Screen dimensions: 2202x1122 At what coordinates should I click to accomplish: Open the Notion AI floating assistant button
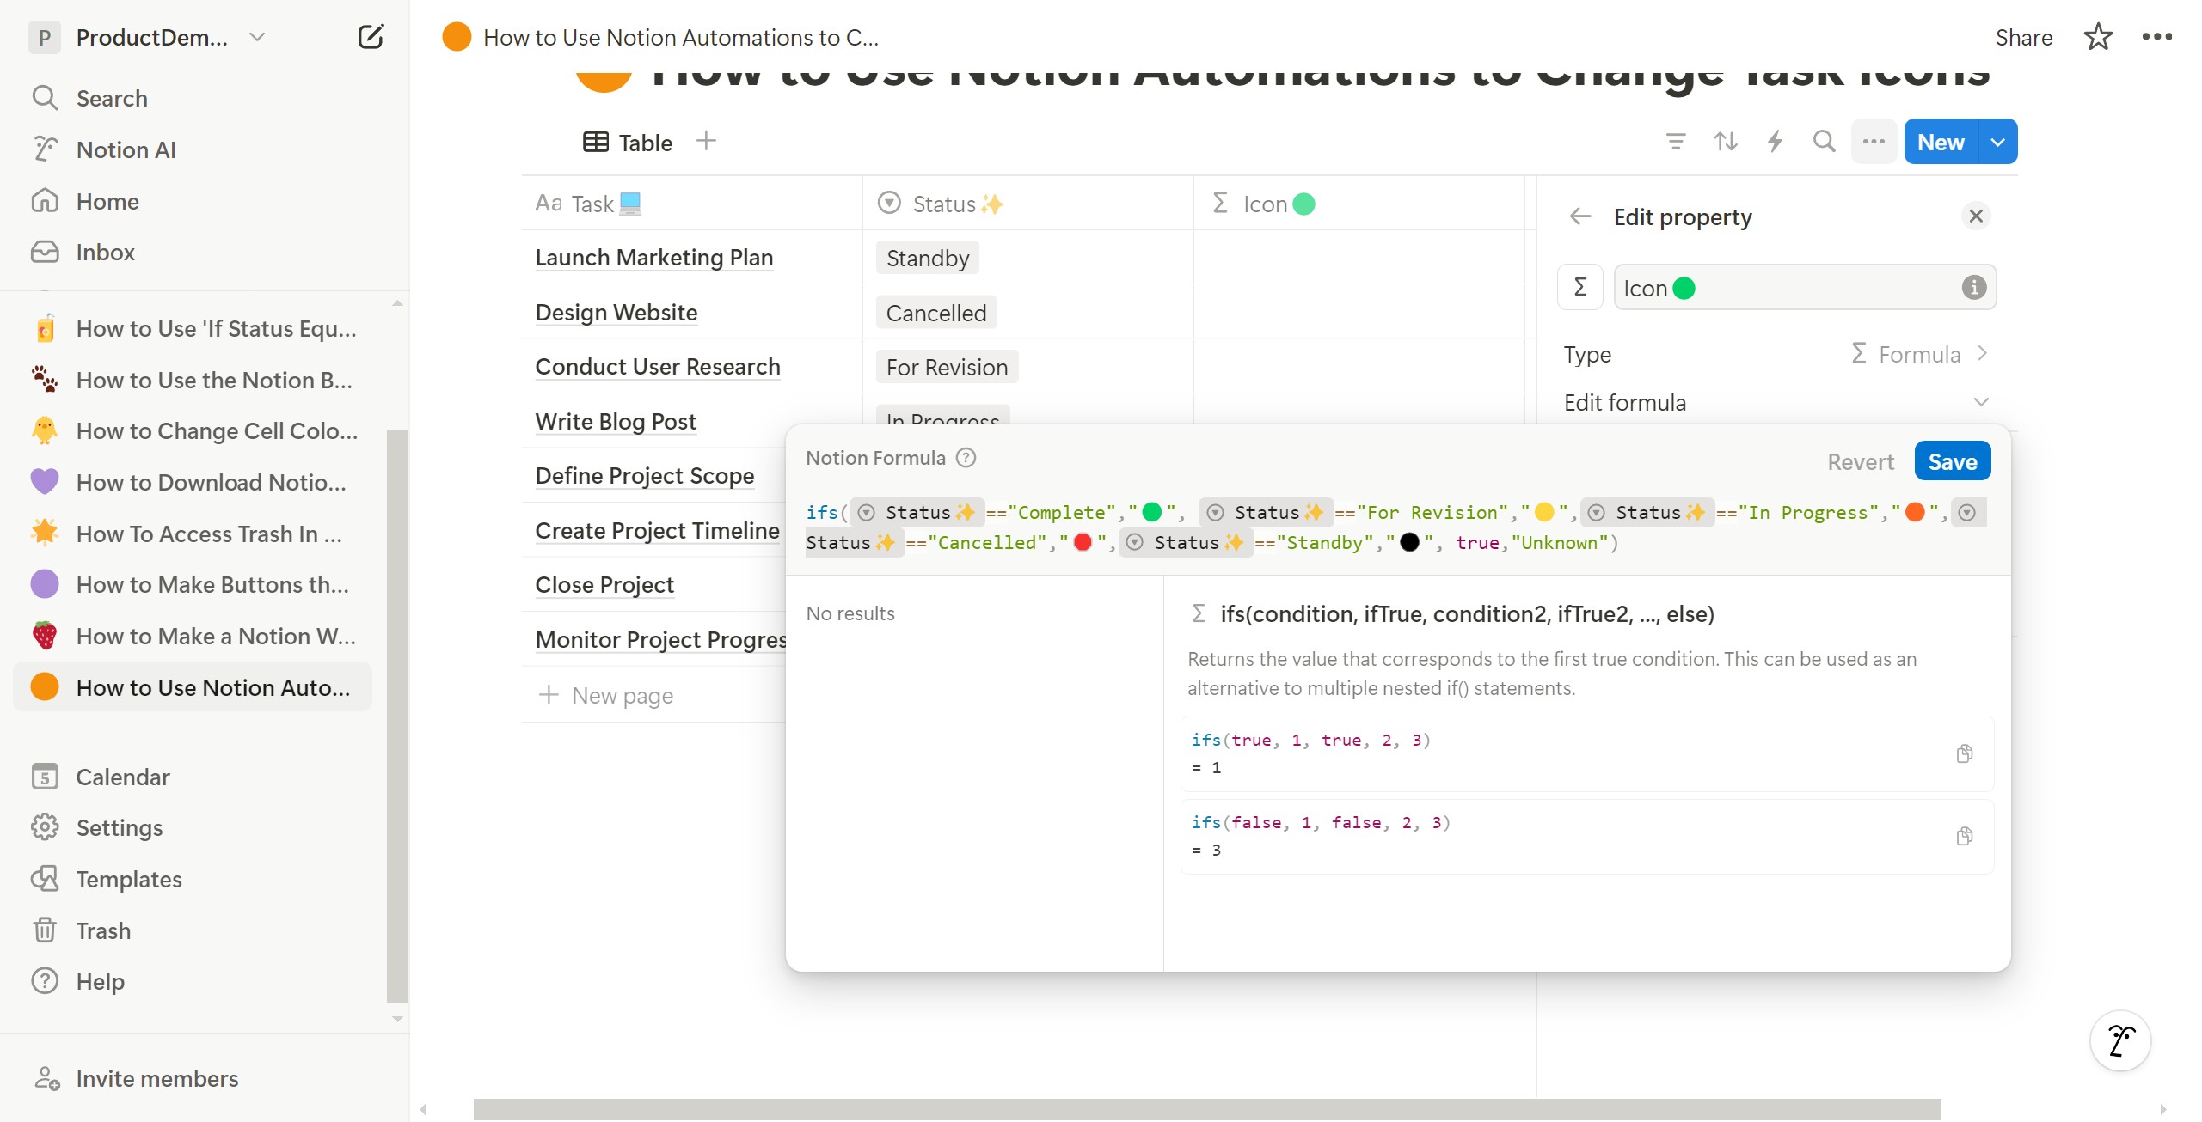pyautogui.click(x=2120, y=1040)
